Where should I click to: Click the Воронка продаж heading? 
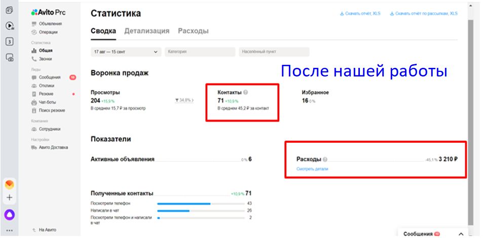pos(120,73)
